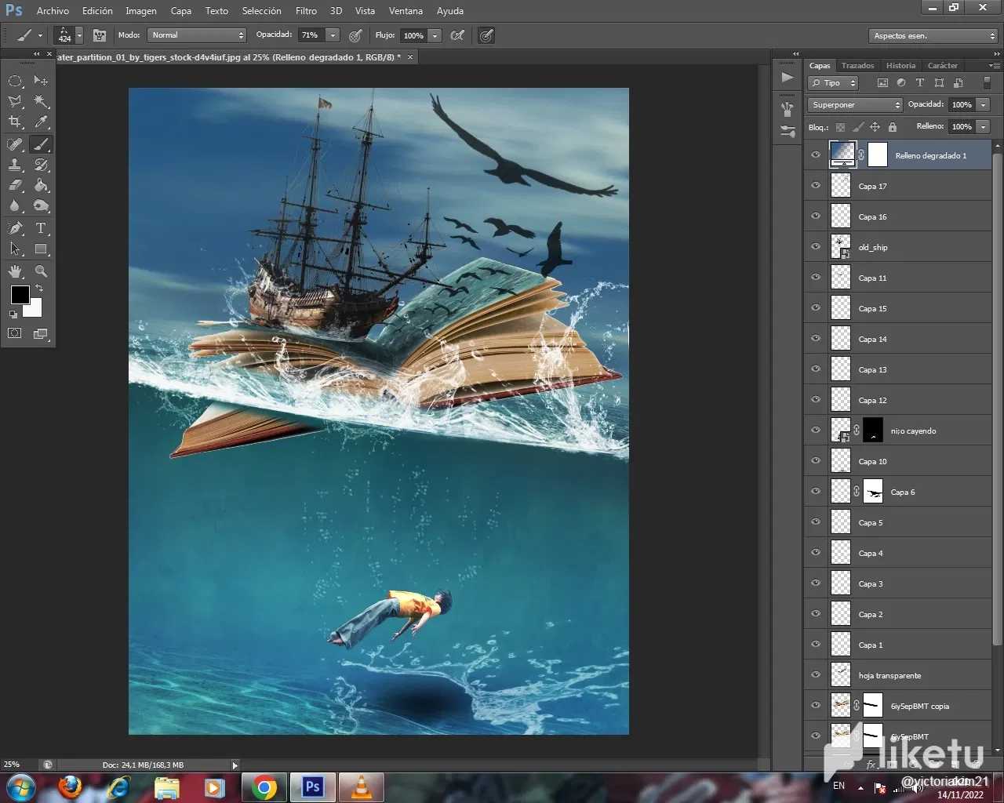Open the Filtro menu

[306, 11]
